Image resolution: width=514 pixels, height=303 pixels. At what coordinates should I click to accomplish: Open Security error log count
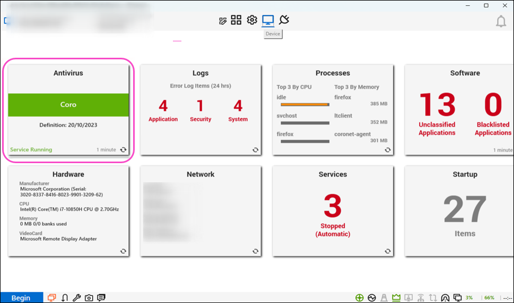tap(201, 111)
